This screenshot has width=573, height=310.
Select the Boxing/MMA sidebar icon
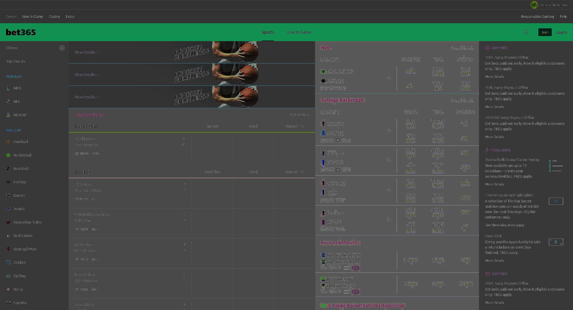pyautogui.click(x=8, y=249)
